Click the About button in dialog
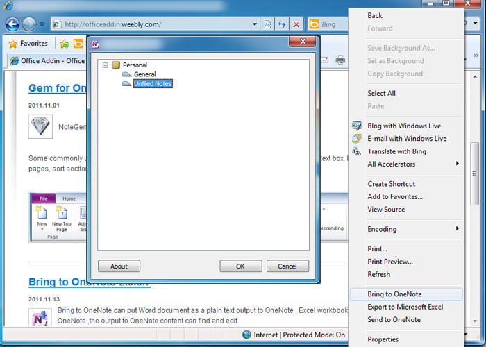Image resolution: width=486 pixels, height=347 pixels. pos(119,266)
